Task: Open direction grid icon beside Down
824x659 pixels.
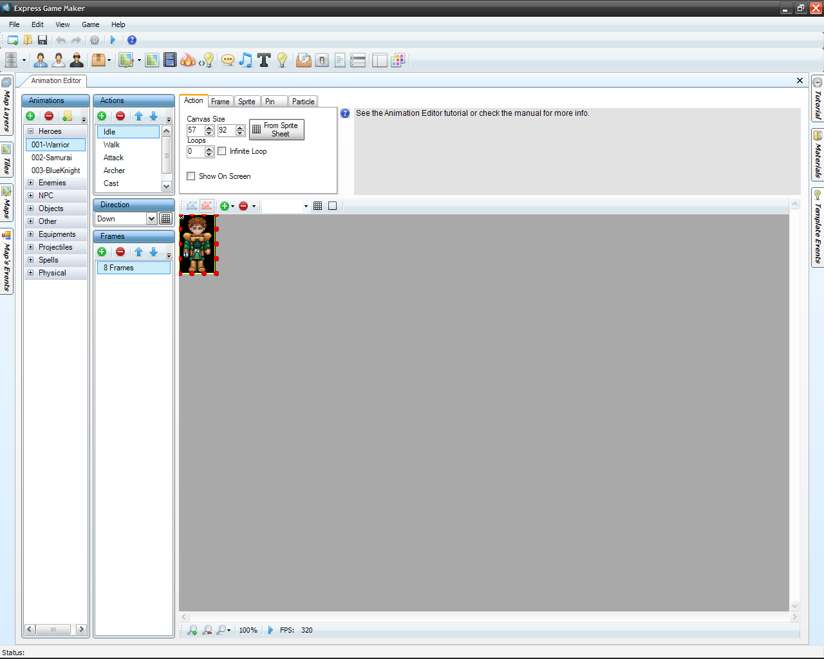Action: [165, 219]
